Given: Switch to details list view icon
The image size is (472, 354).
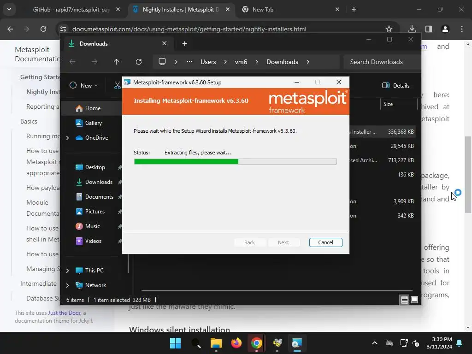Looking at the screenshot, I should tap(404, 300).
